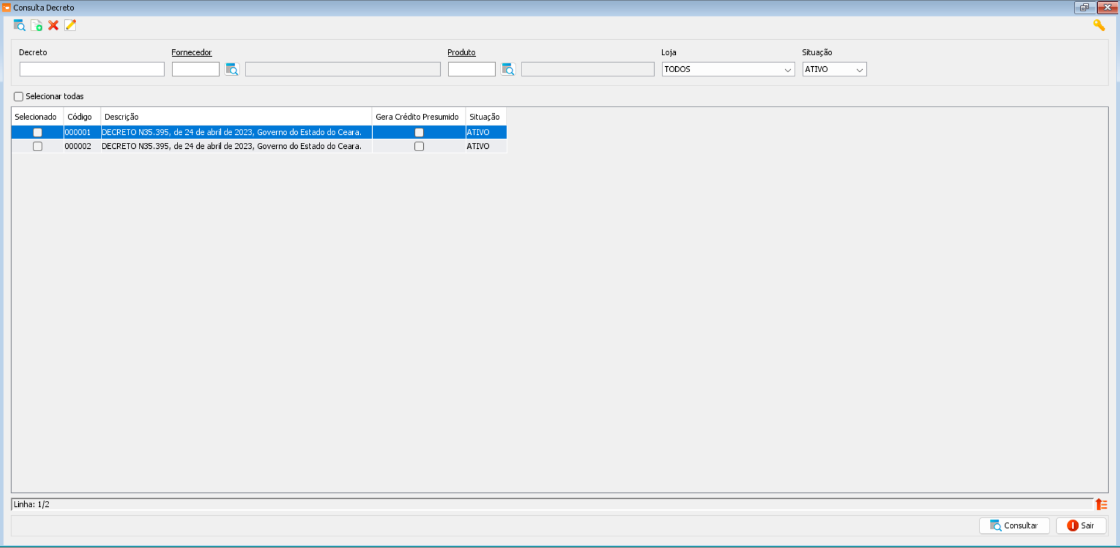
Task: Tick Selecionado checkbox for row 000001
Action: pyautogui.click(x=38, y=132)
